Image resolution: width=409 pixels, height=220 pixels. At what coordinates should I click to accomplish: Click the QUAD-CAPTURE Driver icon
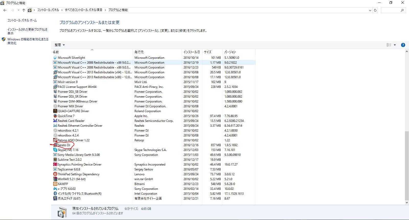click(x=55, y=111)
